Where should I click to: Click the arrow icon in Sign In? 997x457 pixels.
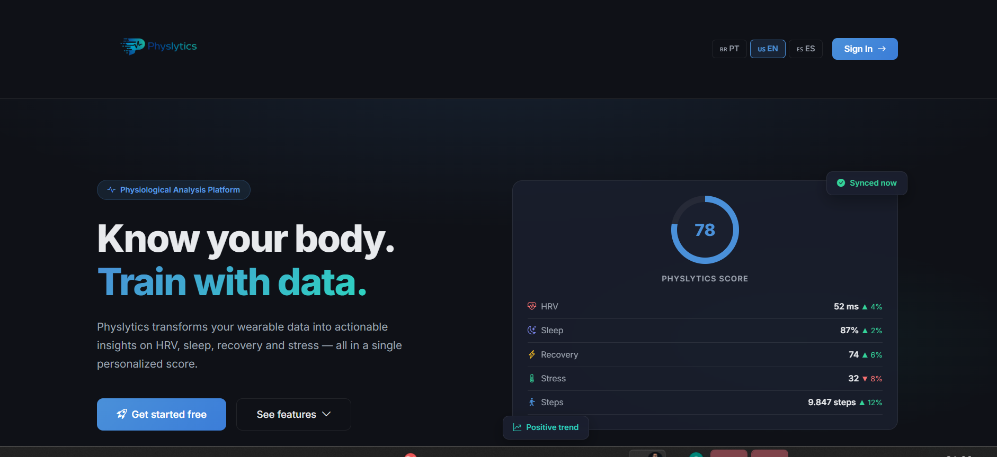click(x=882, y=49)
